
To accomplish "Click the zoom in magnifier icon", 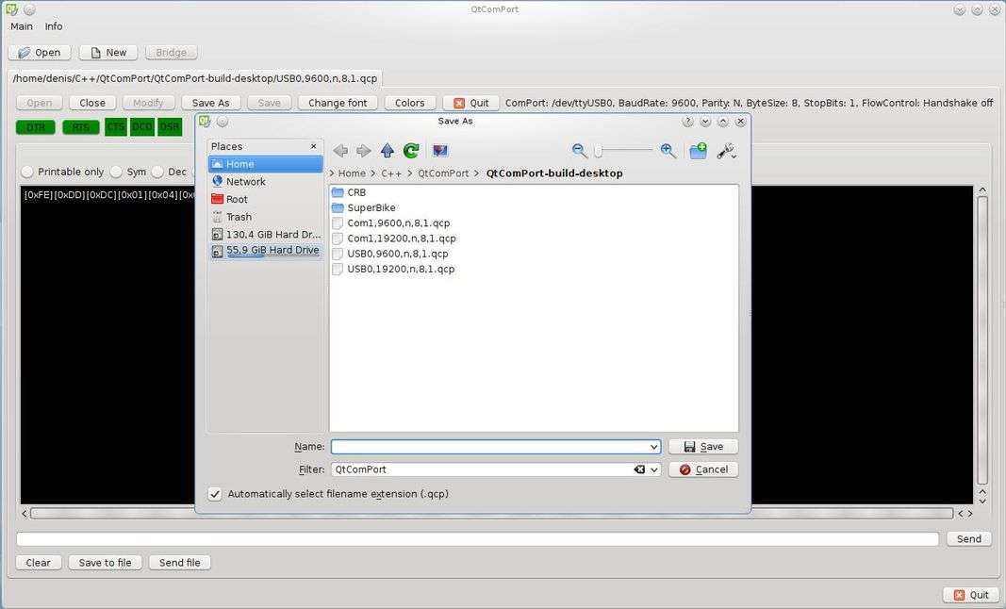I will (x=668, y=151).
